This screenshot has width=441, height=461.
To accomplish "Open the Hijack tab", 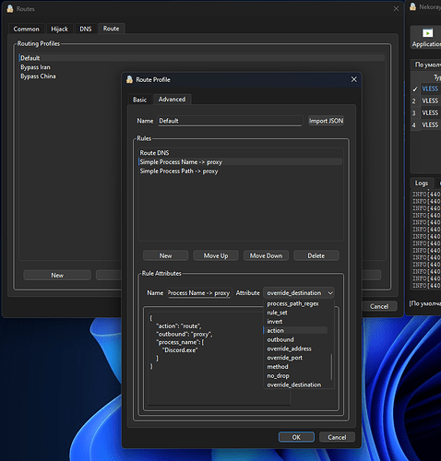I will pyautogui.click(x=59, y=29).
